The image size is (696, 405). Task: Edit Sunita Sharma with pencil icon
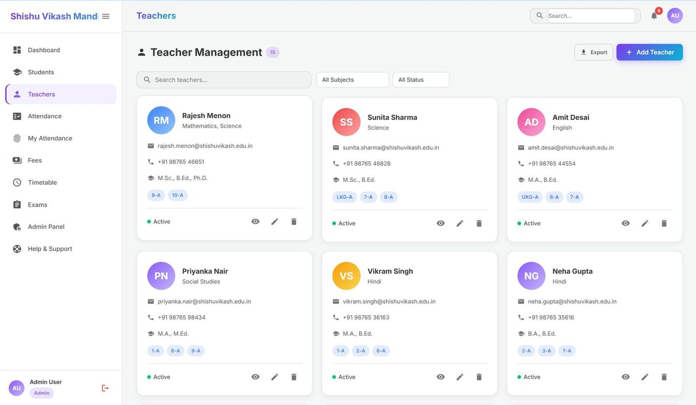[460, 224]
